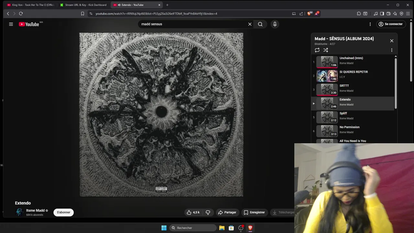Open the media control music note icon
Viewport: 414px width, 233px height.
coord(376,14)
